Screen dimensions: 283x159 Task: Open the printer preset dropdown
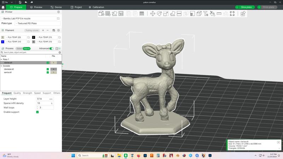pos(29,18)
